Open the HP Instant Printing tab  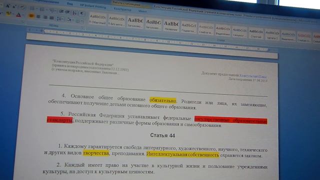tap(93, 5)
